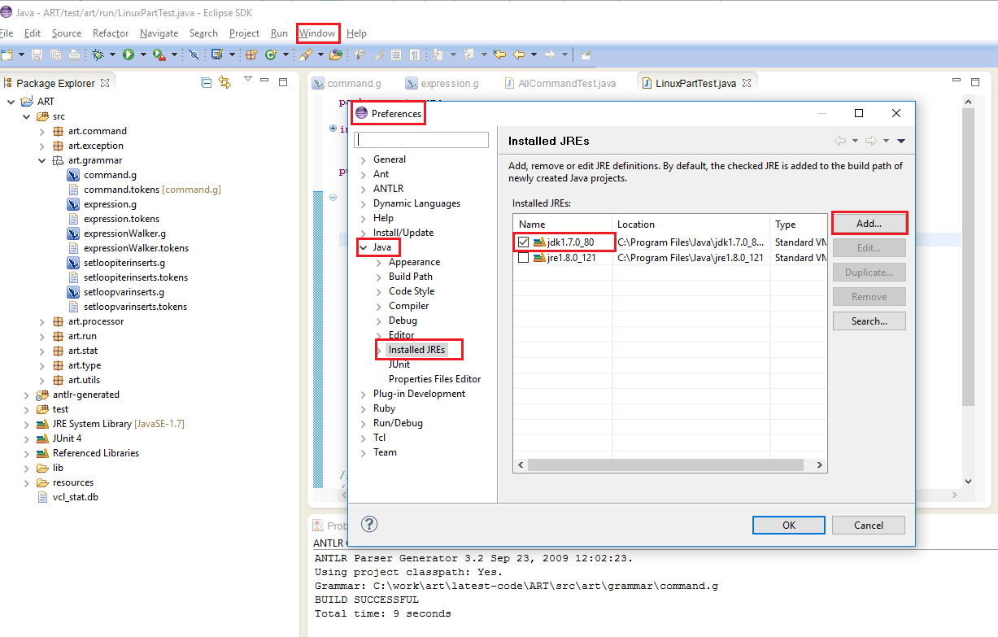Open the Run button dropdown arrow
The width and height of the screenshot is (998, 637).
point(143,55)
